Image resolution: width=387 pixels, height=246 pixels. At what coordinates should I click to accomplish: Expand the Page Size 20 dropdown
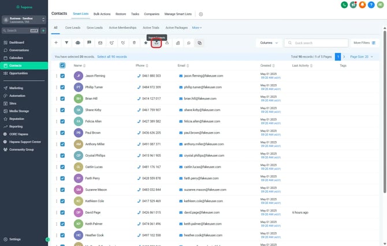[x=362, y=57]
